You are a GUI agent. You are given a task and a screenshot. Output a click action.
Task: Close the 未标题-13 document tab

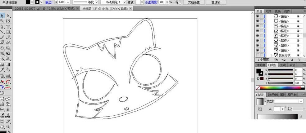click(130, 9)
